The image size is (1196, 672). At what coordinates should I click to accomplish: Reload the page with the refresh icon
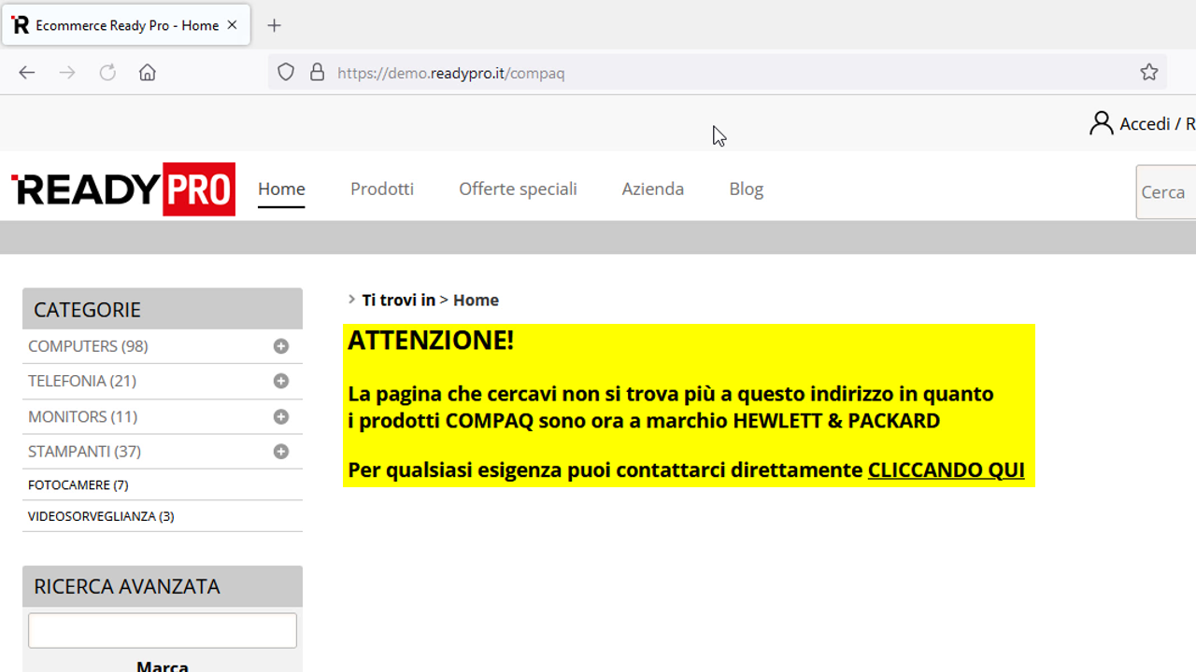pyautogui.click(x=107, y=73)
